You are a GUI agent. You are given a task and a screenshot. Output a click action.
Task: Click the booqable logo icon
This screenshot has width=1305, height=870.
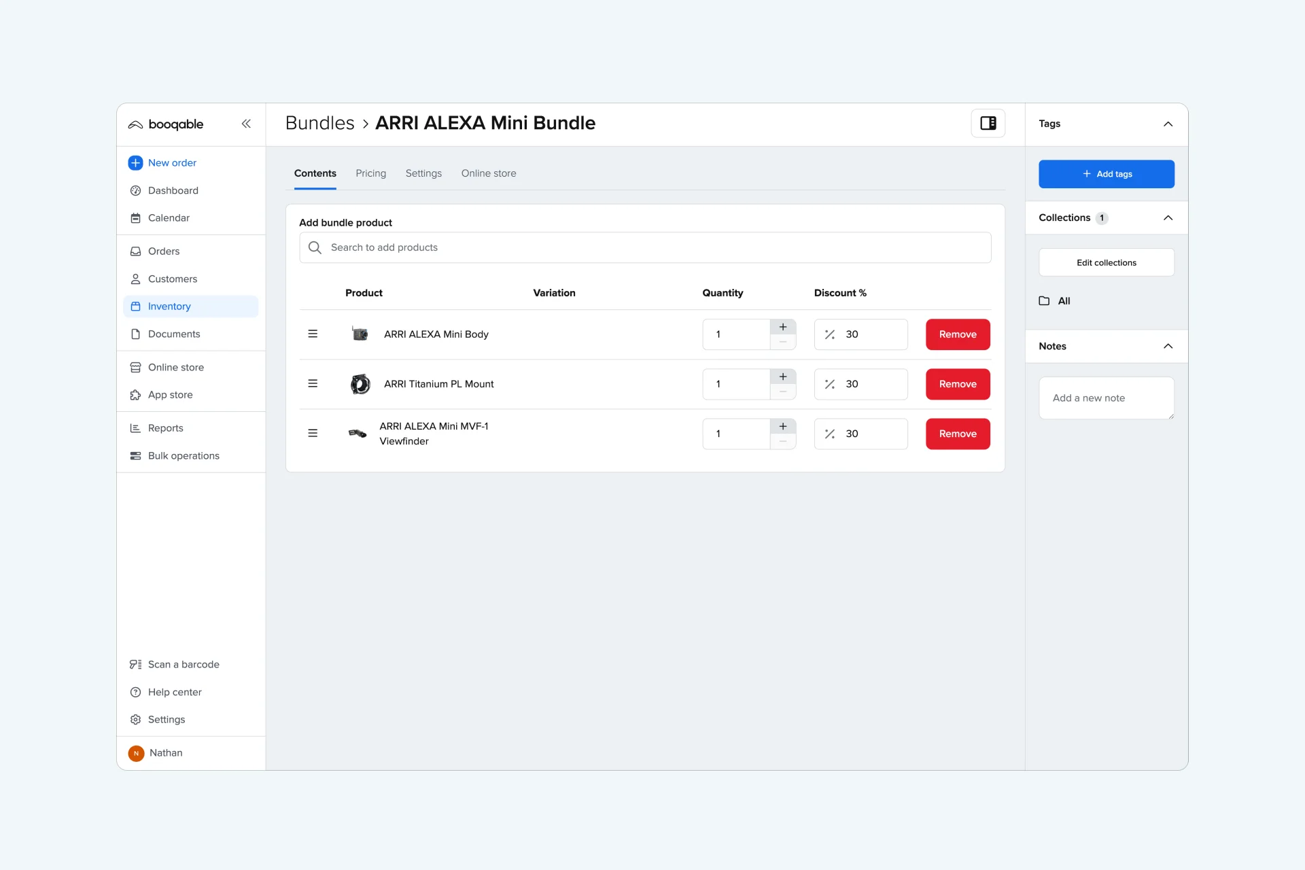(x=135, y=124)
